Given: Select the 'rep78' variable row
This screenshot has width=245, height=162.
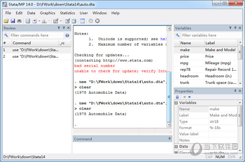Looking at the screenshot, I should (x=206, y=69).
